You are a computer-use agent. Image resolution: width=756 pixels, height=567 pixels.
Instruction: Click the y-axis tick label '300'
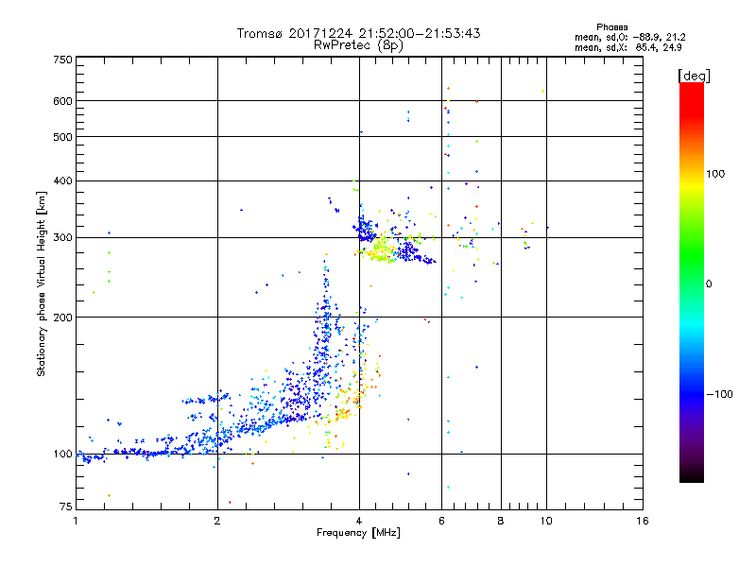click(x=62, y=238)
